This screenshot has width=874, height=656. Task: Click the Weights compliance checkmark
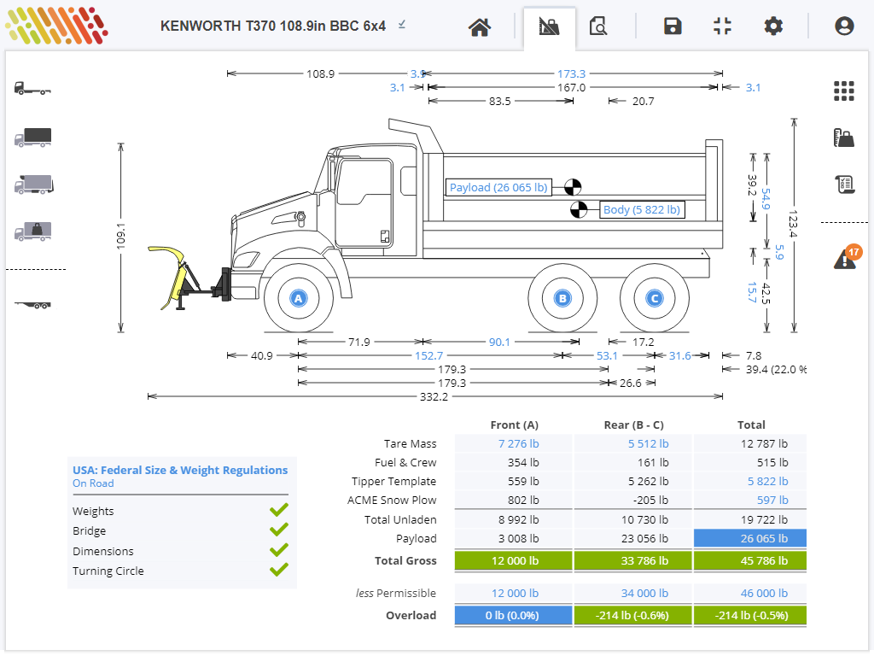(278, 511)
